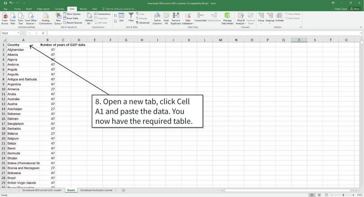Open the Download-GDPcurrent-USD-countries sheet tab

(x=42, y=190)
